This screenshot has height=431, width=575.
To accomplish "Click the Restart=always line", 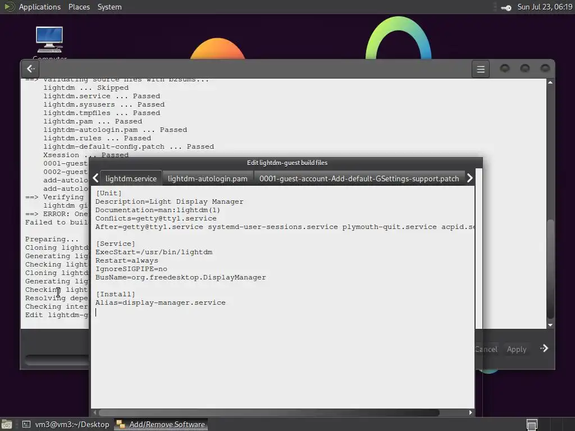I will pyautogui.click(x=127, y=260).
